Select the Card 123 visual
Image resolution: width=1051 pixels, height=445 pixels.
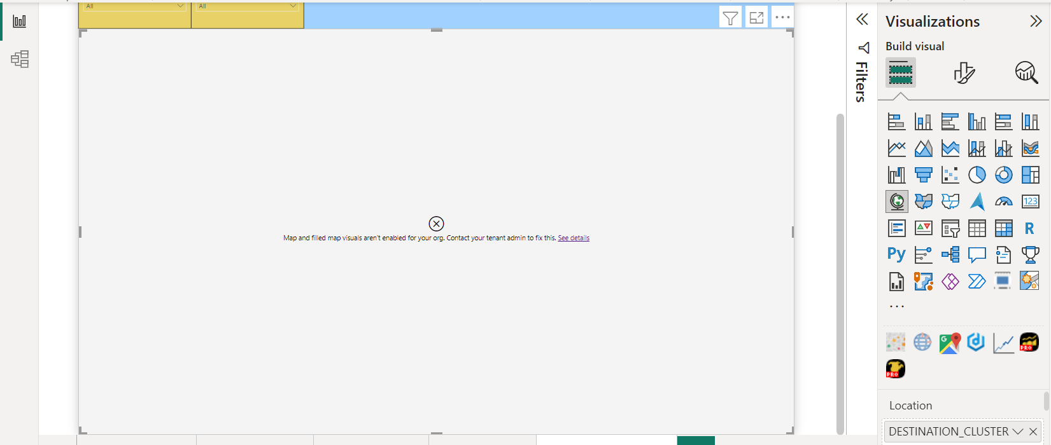[1030, 202]
